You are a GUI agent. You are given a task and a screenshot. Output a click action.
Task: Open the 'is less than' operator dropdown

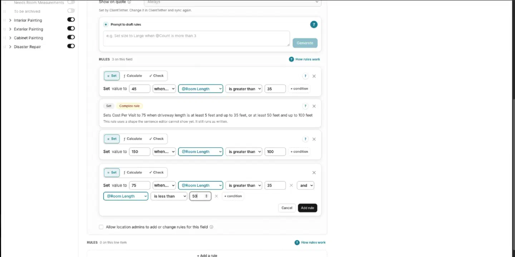tap(169, 196)
